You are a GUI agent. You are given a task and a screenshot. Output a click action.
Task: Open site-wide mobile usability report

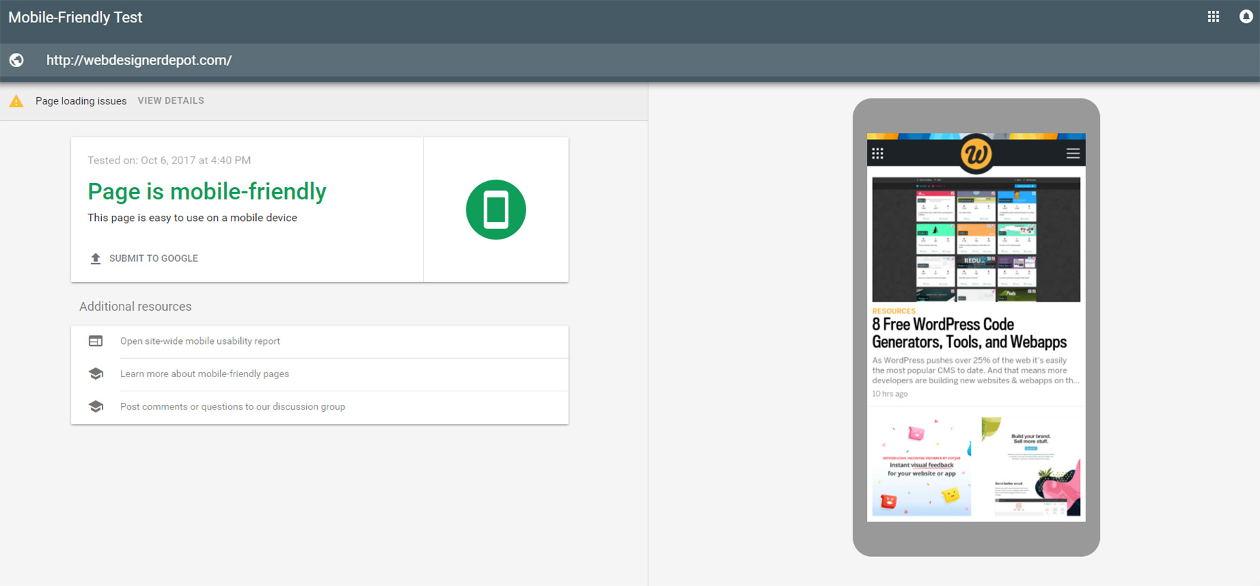[200, 341]
